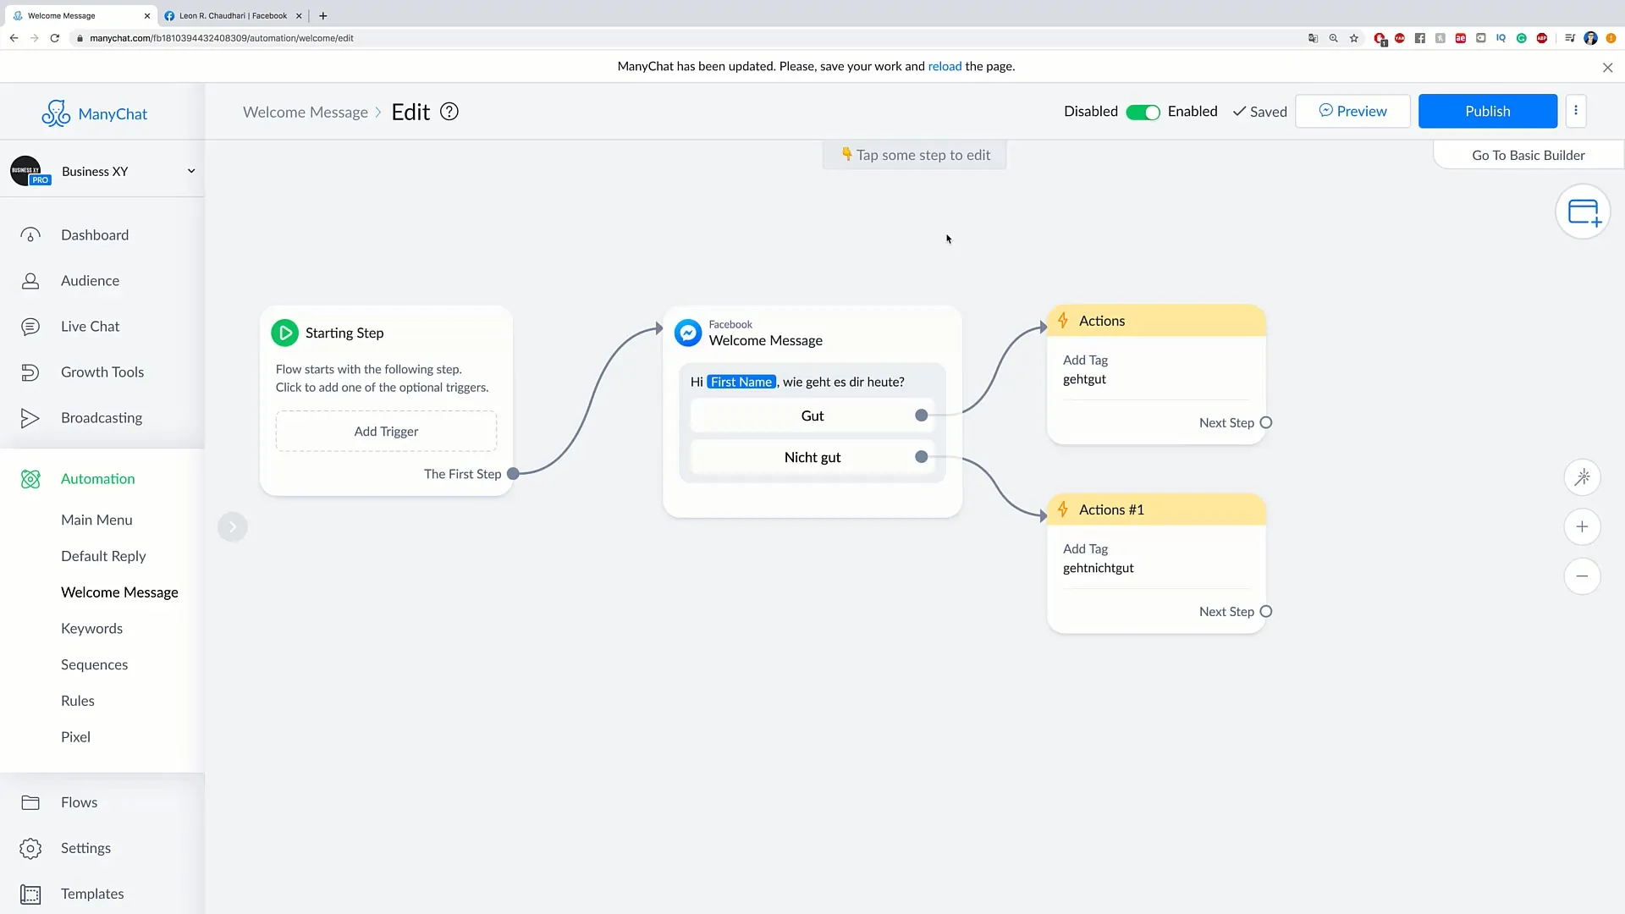Click the zoom-in plus button

(x=1584, y=526)
